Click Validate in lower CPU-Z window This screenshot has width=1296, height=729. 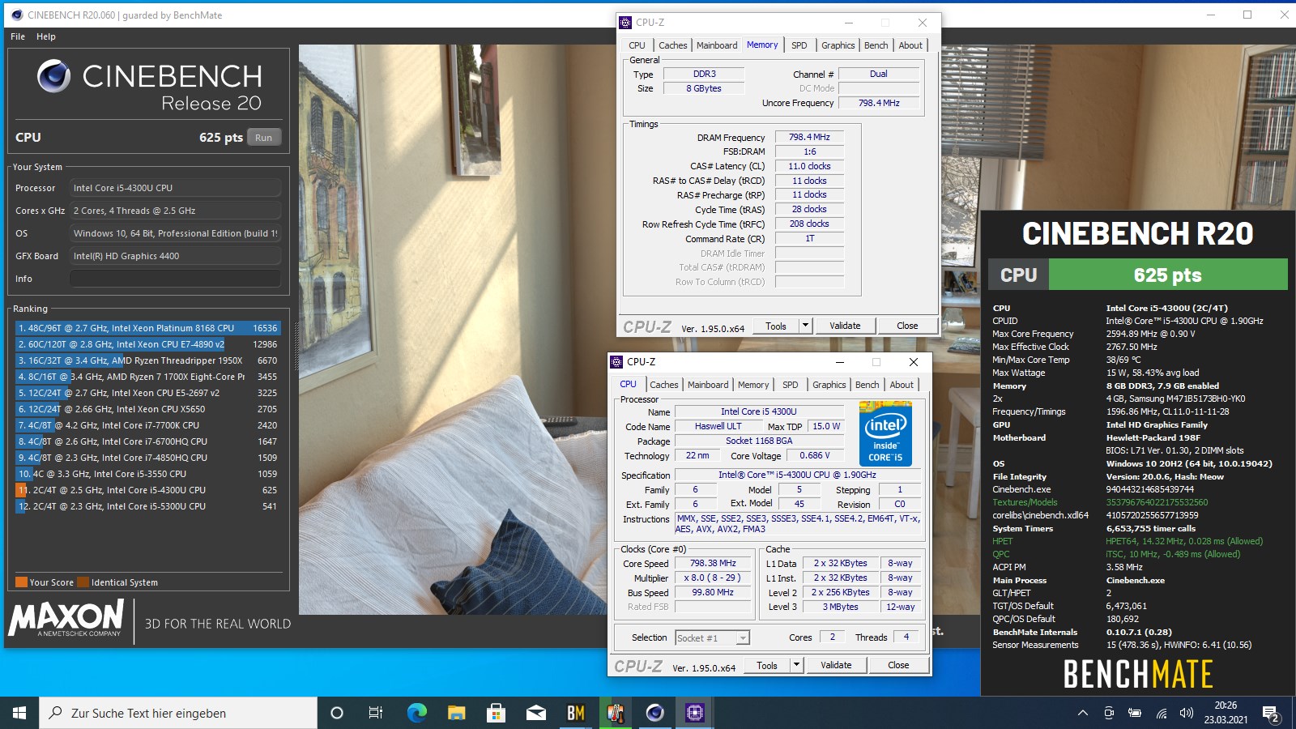tap(836, 665)
